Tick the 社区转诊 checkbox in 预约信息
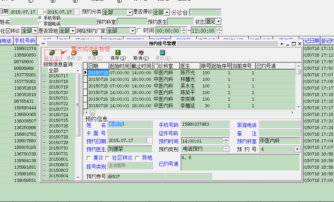Image resolution: width=334 pixels, height=202 pixels. (x=108, y=158)
